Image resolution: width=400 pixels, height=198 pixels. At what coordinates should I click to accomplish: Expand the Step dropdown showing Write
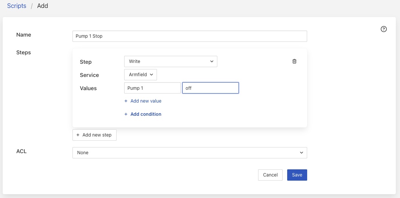point(171,61)
